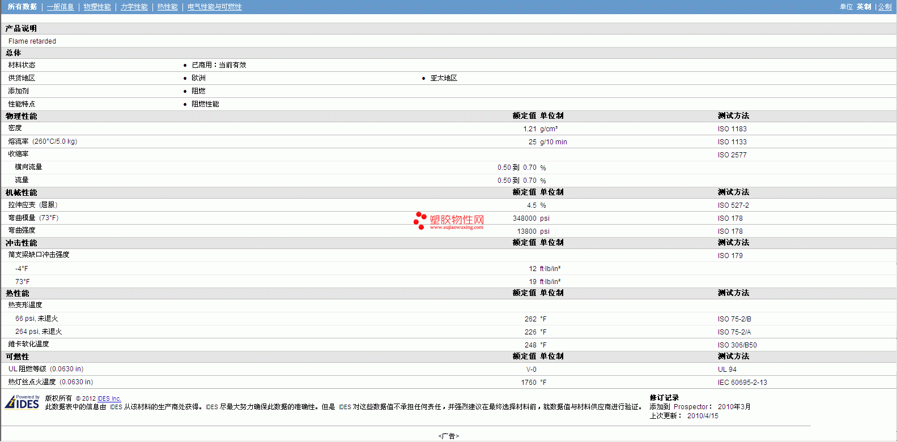This screenshot has height=442, width=897.
Task: Select 英制 unit system
Action: pyautogui.click(x=864, y=7)
